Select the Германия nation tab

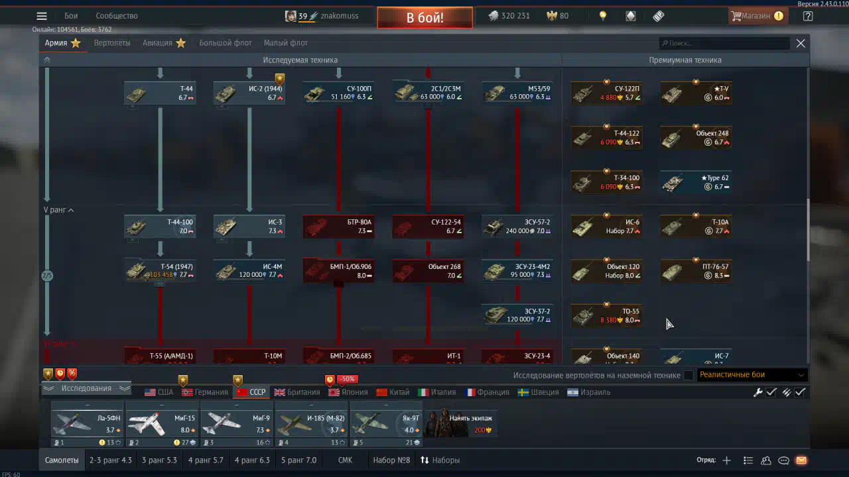pos(205,392)
